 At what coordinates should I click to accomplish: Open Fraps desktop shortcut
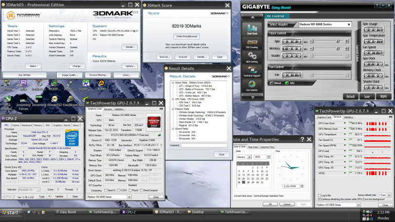7,85
